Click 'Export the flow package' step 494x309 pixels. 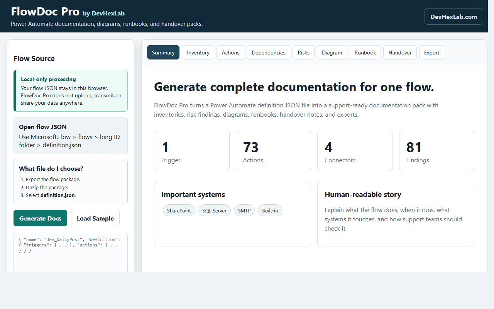tap(53, 180)
